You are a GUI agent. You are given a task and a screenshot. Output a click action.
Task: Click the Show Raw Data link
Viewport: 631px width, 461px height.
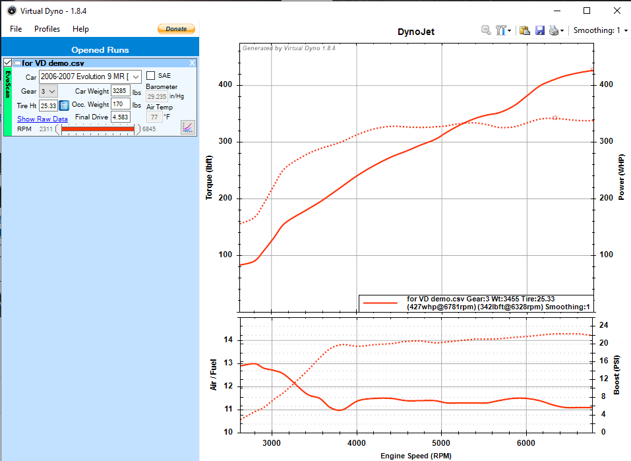coord(42,119)
